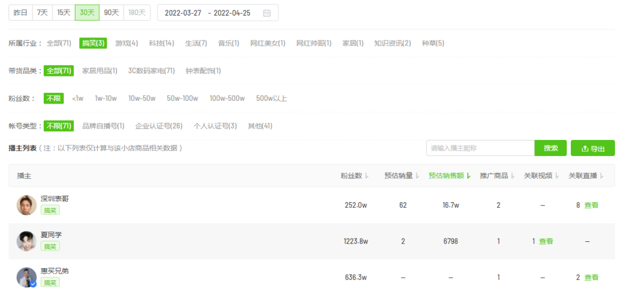
Task: Sort by 预估销量 arrow icon
Action: point(418,176)
